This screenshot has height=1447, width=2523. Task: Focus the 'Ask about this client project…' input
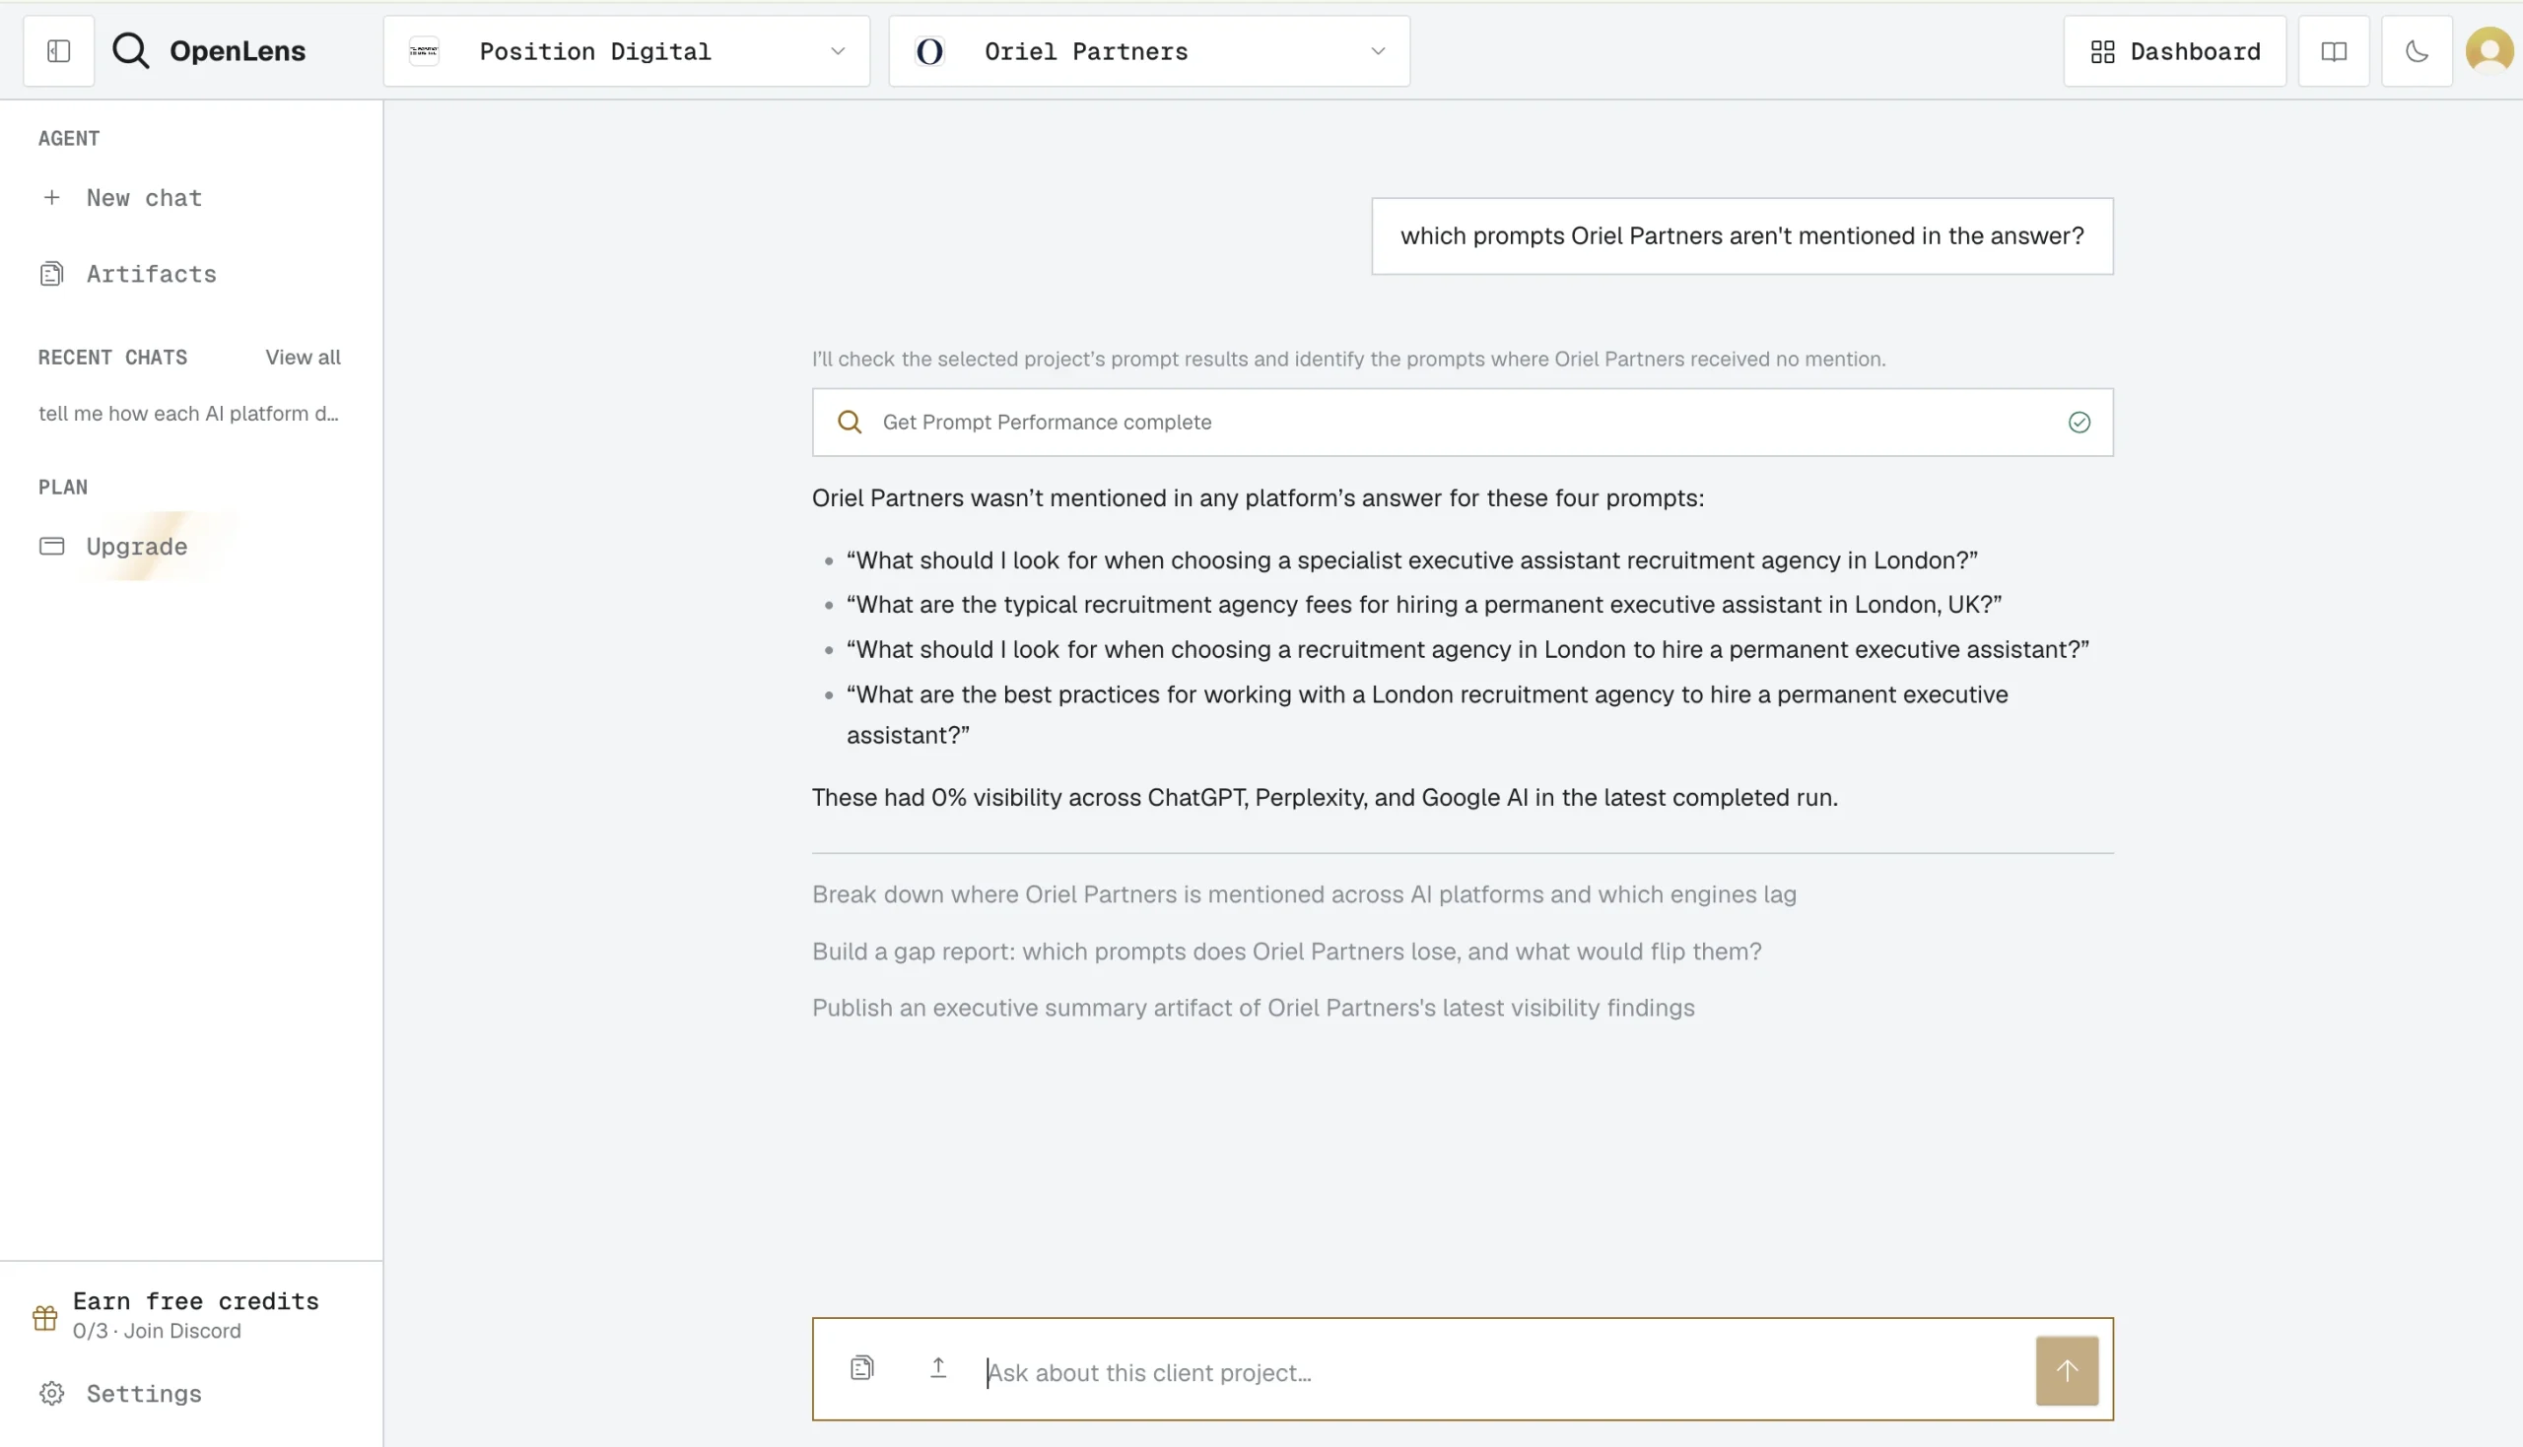tap(1501, 1372)
